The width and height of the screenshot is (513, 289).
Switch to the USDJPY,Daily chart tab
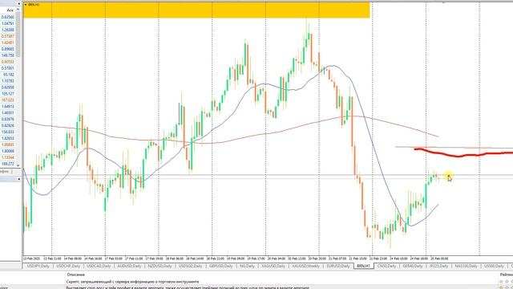tap(38, 266)
